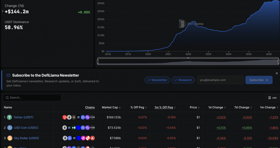Click the +$144.2m 7d change value
Screen dimensions: 280x148
coord(17,12)
